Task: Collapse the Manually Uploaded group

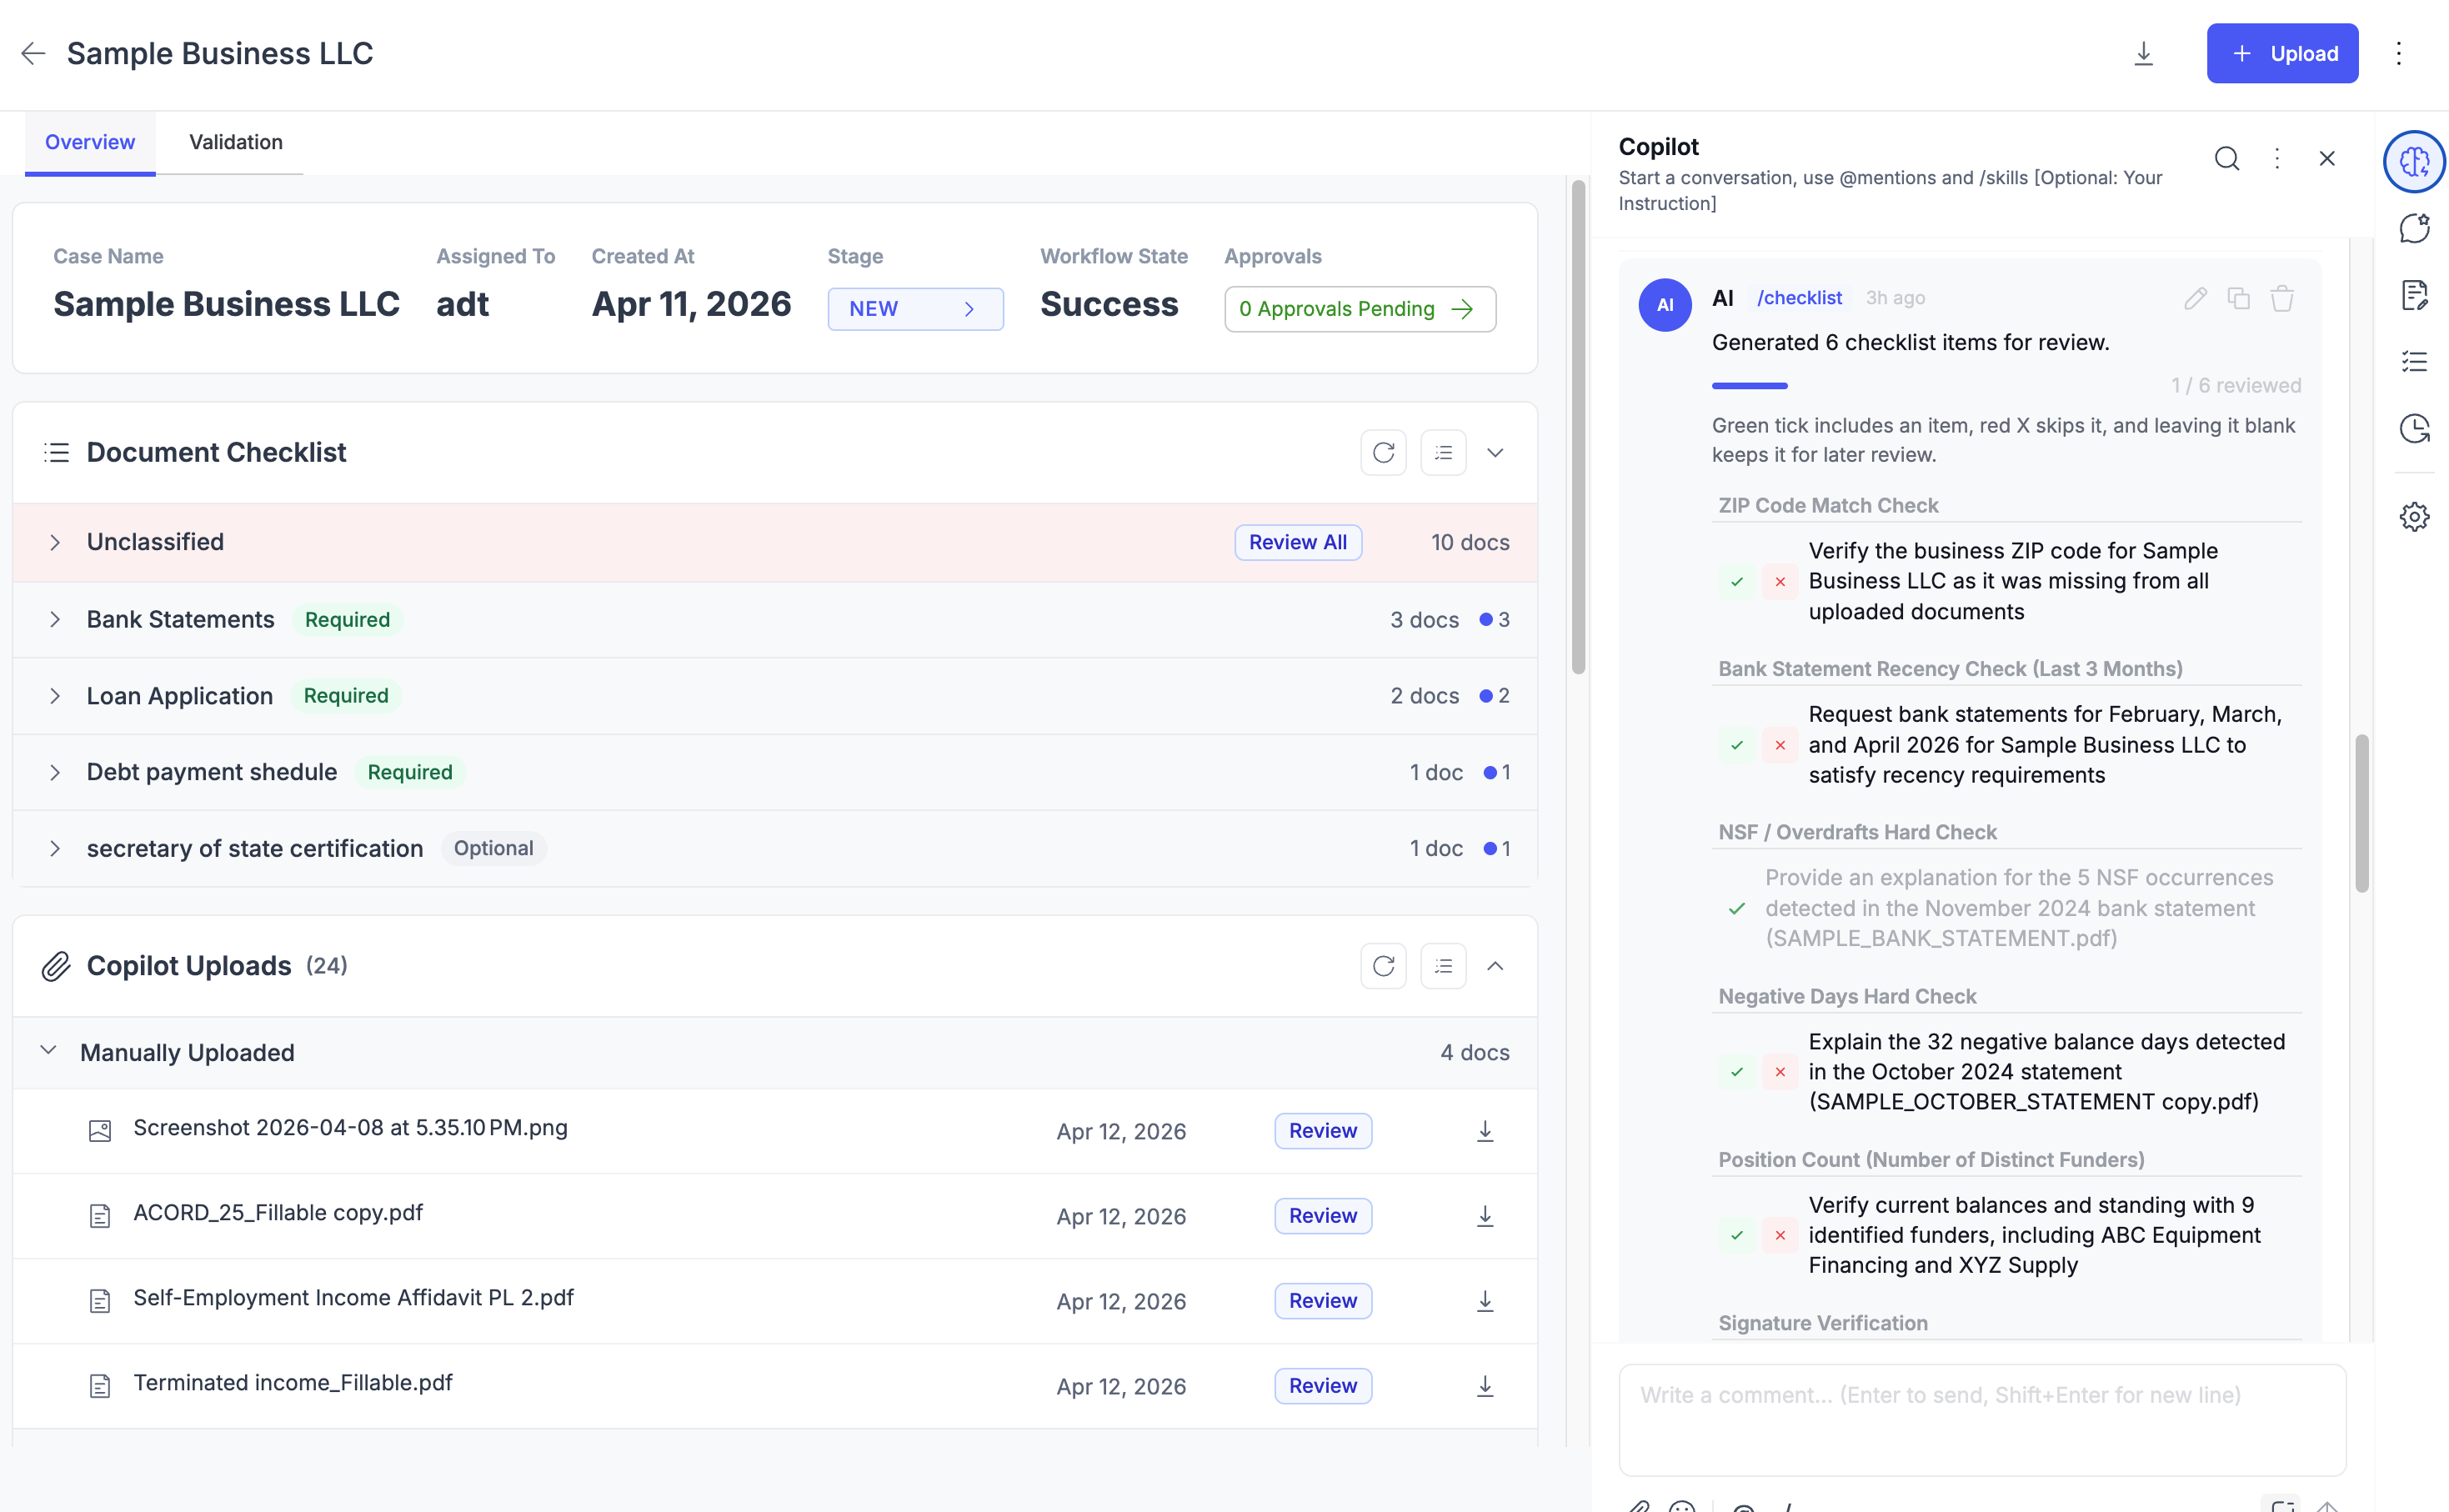Action: point(48,1051)
